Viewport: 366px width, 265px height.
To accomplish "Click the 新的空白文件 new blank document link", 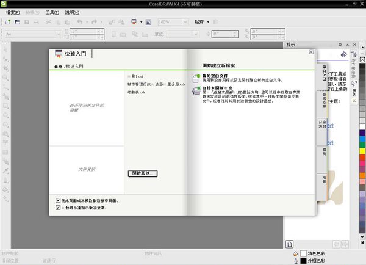I will tap(215, 76).
